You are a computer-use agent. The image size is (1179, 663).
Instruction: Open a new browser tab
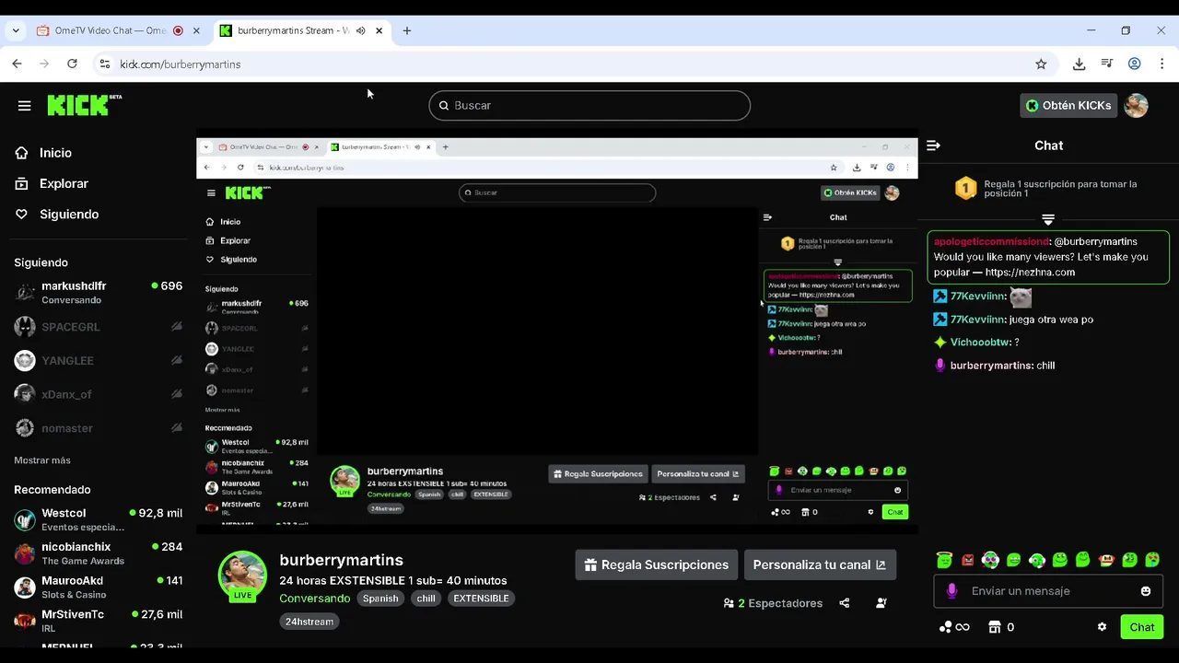(407, 30)
